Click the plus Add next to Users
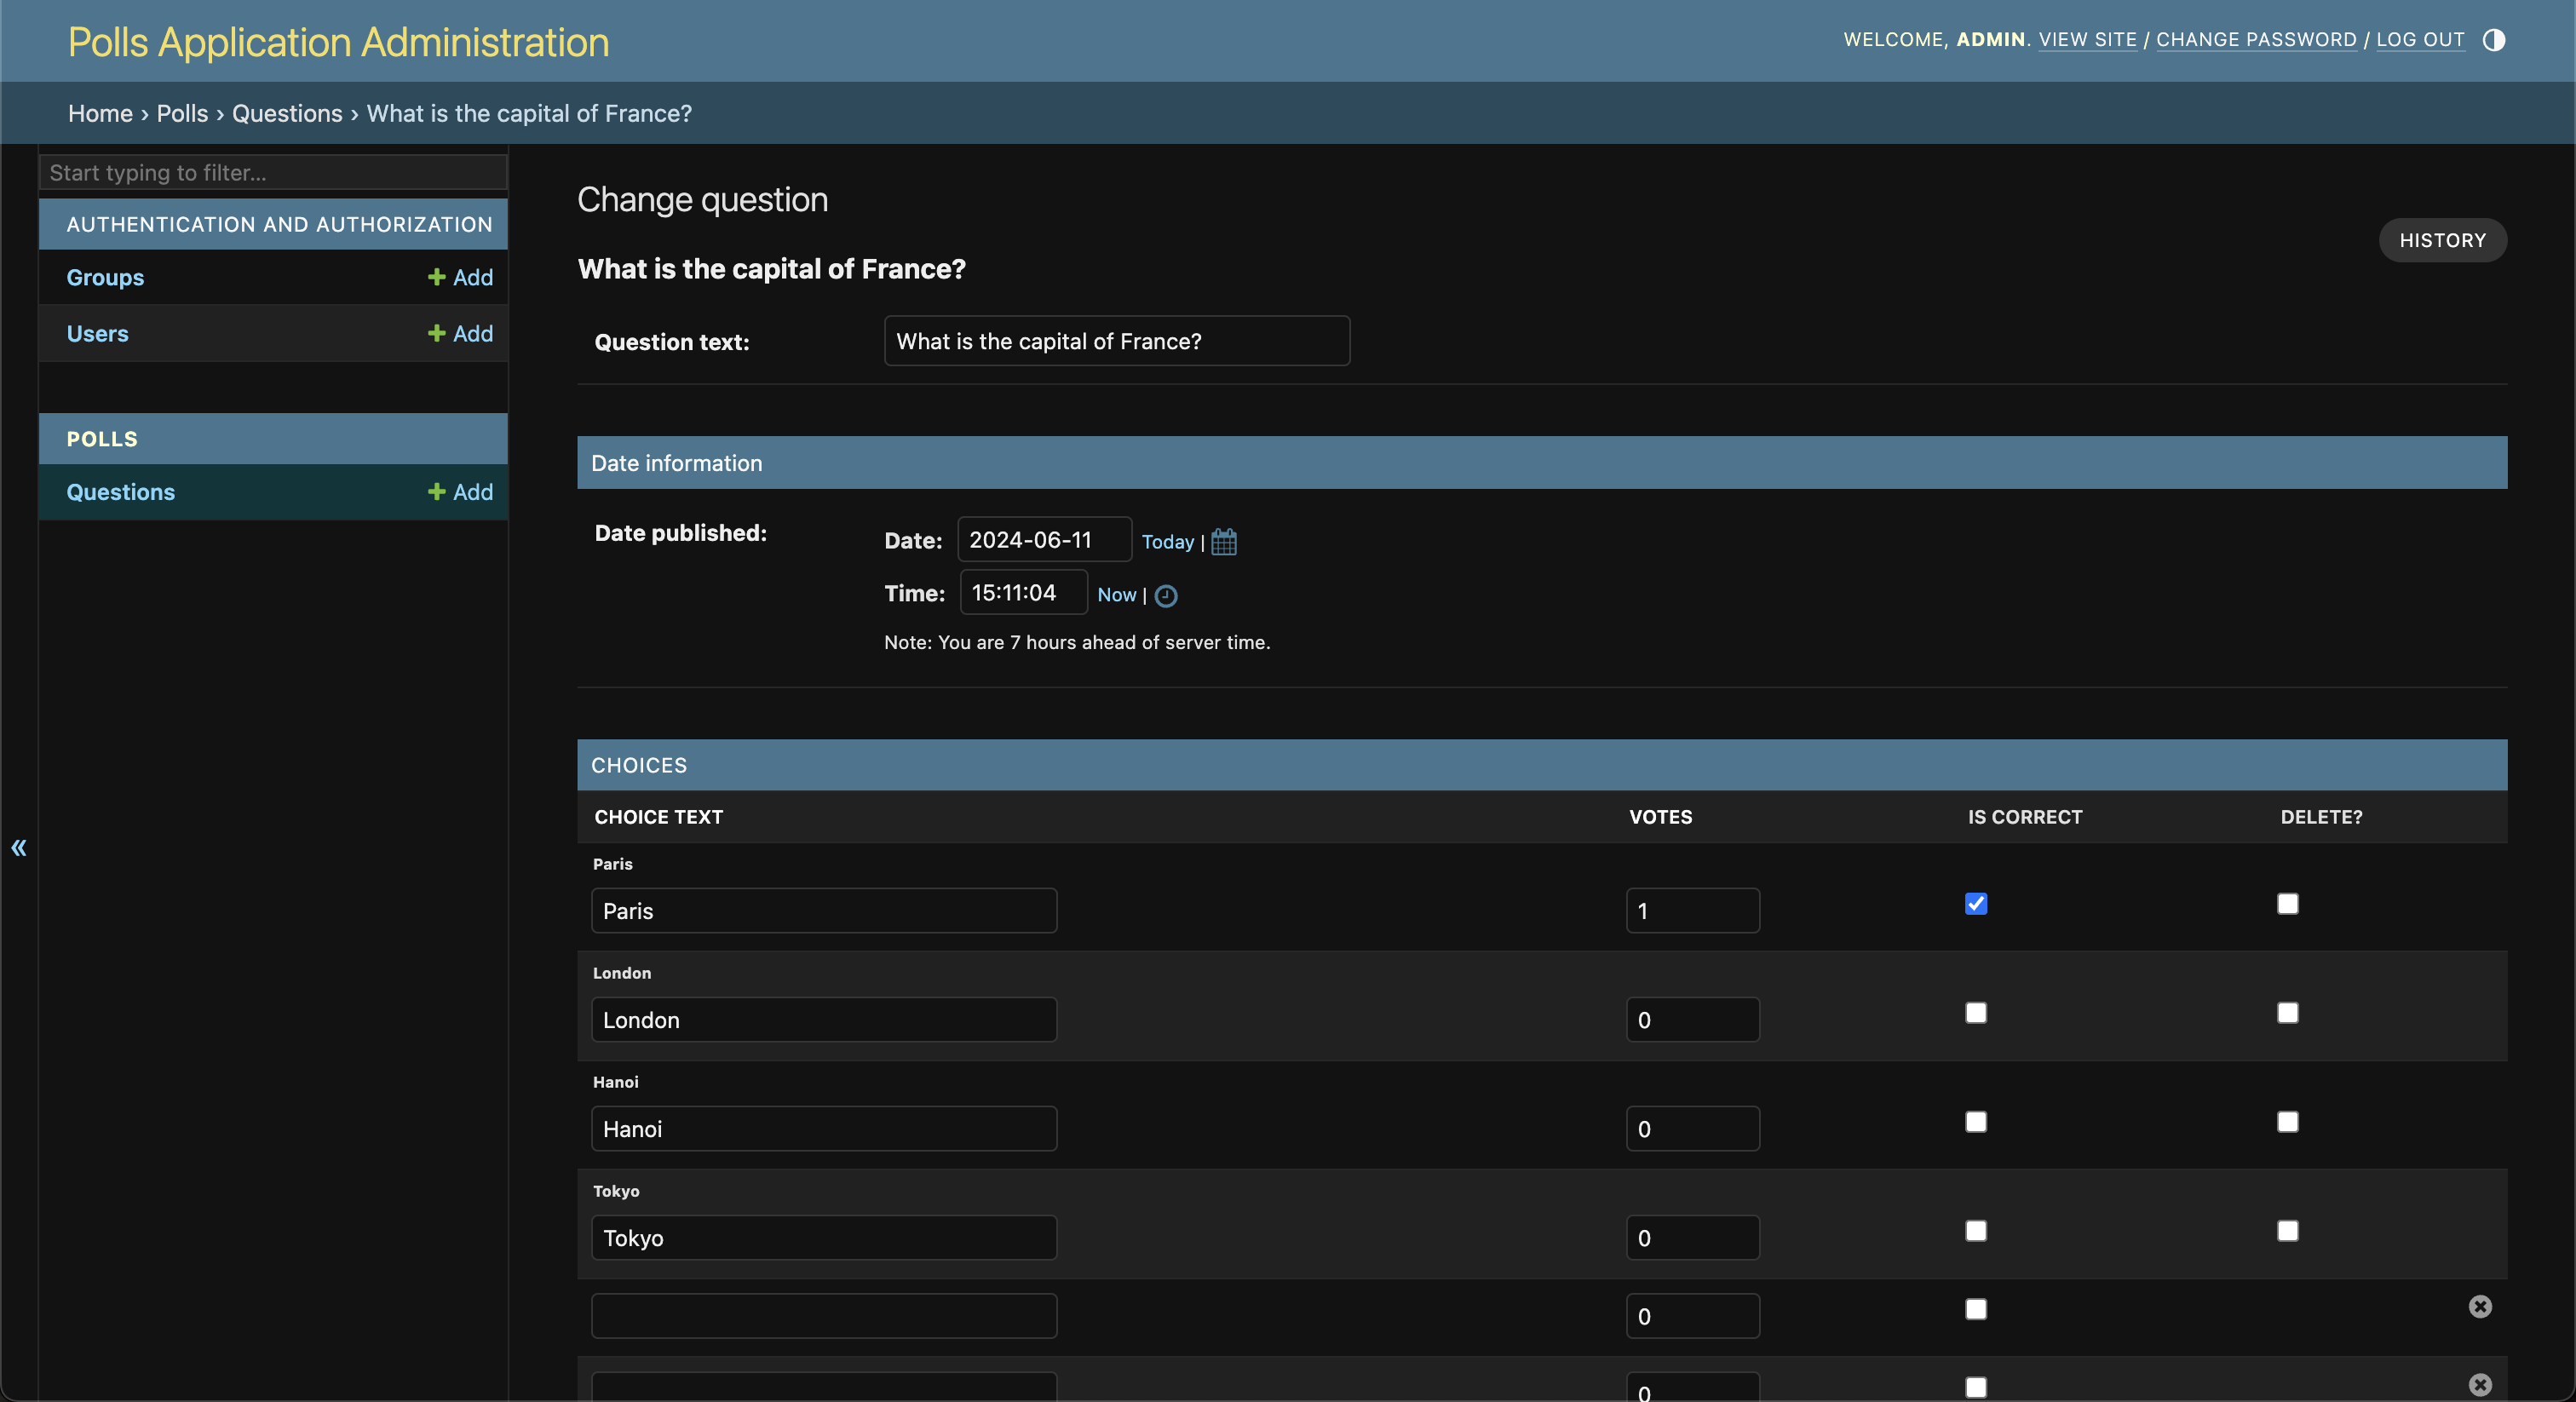2576x1402 pixels. pyautogui.click(x=460, y=333)
